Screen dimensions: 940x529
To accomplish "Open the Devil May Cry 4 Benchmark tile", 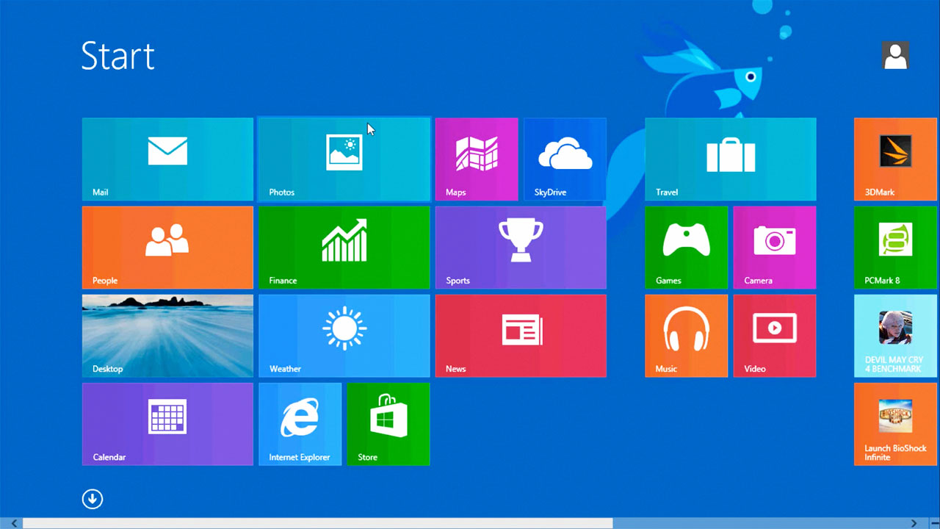I will coord(894,335).
